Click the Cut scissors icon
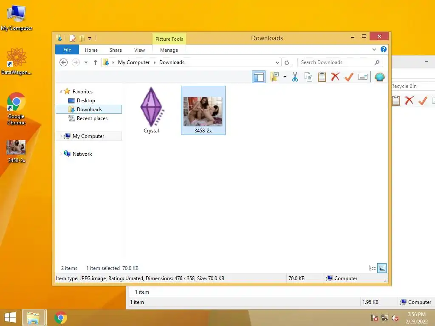The height and width of the screenshot is (326, 435). point(295,77)
